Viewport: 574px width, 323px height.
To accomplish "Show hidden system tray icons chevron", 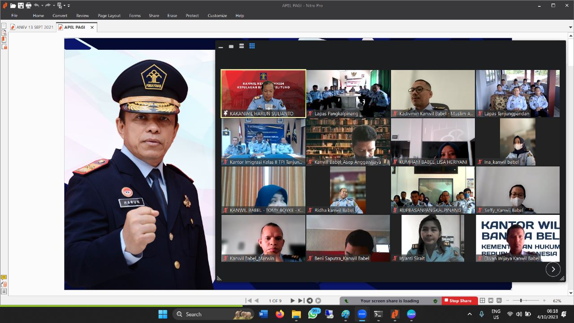I will (470, 314).
